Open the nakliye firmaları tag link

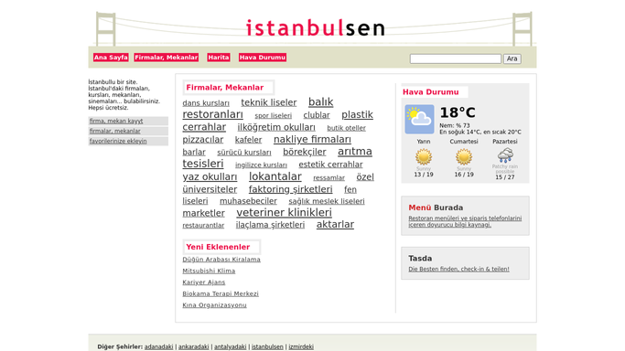[x=312, y=139]
